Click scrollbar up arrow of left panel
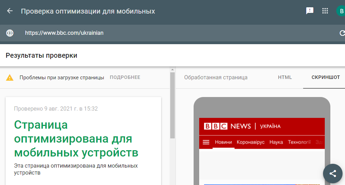The width and height of the screenshot is (345, 185). coord(172,70)
